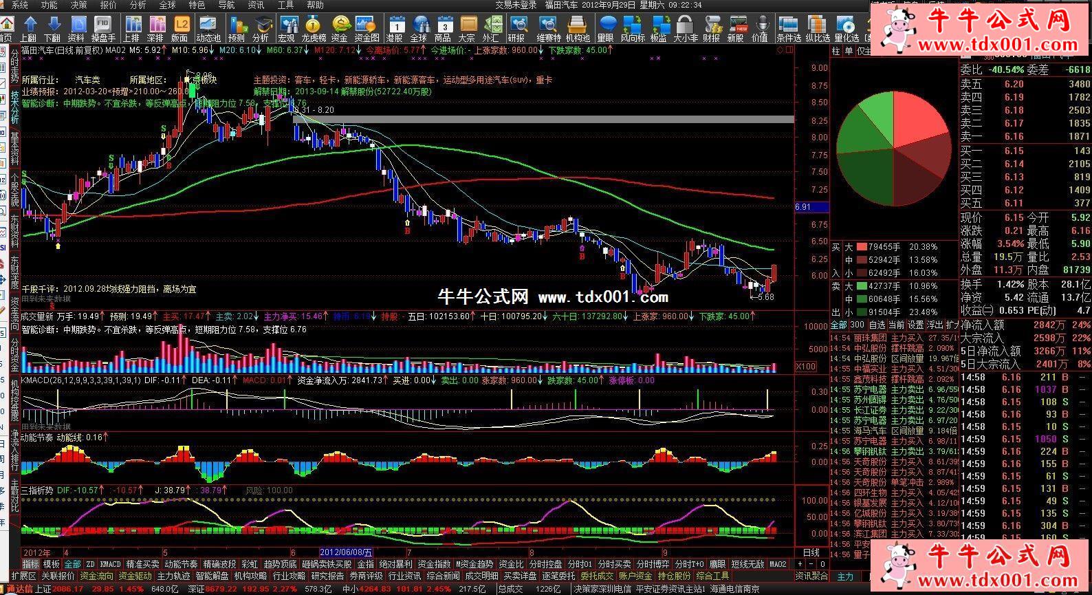Select the 动能节奏 indicator tab

[x=181, y=564]
